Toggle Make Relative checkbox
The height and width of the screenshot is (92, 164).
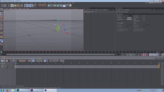pos(144,21)
